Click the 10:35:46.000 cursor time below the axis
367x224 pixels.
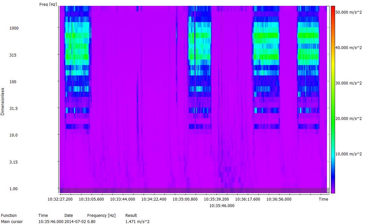tap(222, 206)
